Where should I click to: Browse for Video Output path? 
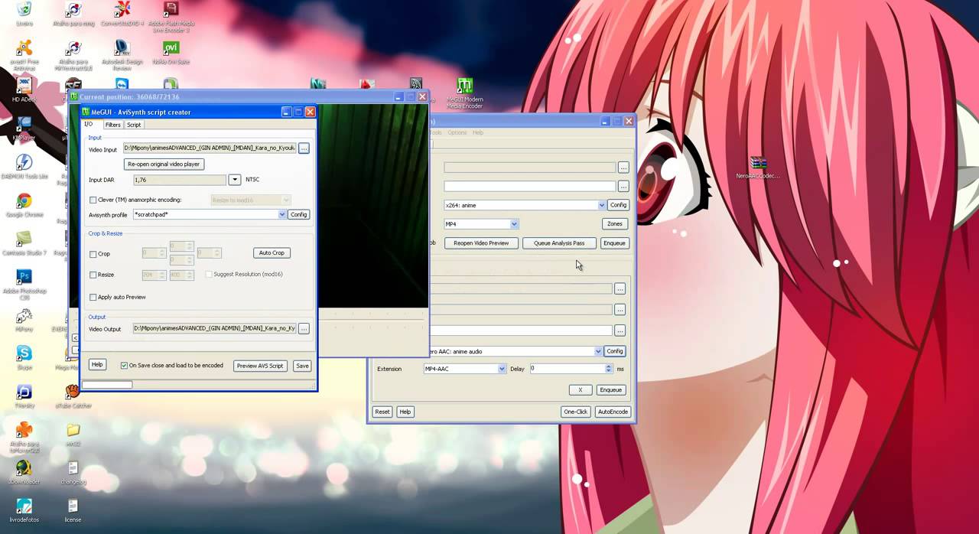coord(304,328)
